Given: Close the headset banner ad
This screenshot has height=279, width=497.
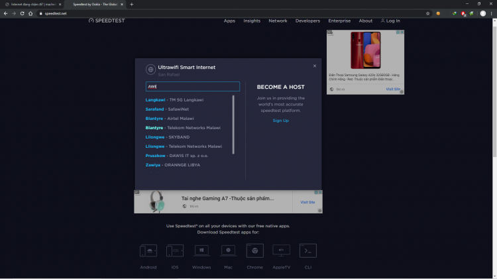Looking at the screenshot, I should (x=320, y=192).
